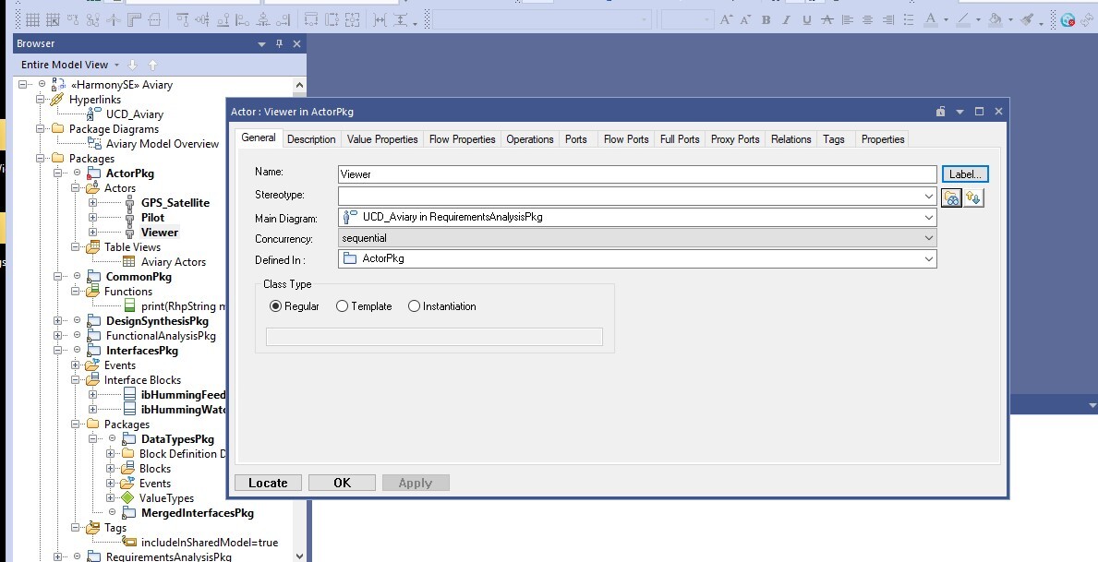
Task: Click the Underline formatting icon
Action: pos(807,19)
